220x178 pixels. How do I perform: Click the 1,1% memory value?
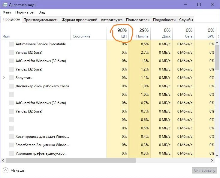pyautogui.click(x=145, y=78)
